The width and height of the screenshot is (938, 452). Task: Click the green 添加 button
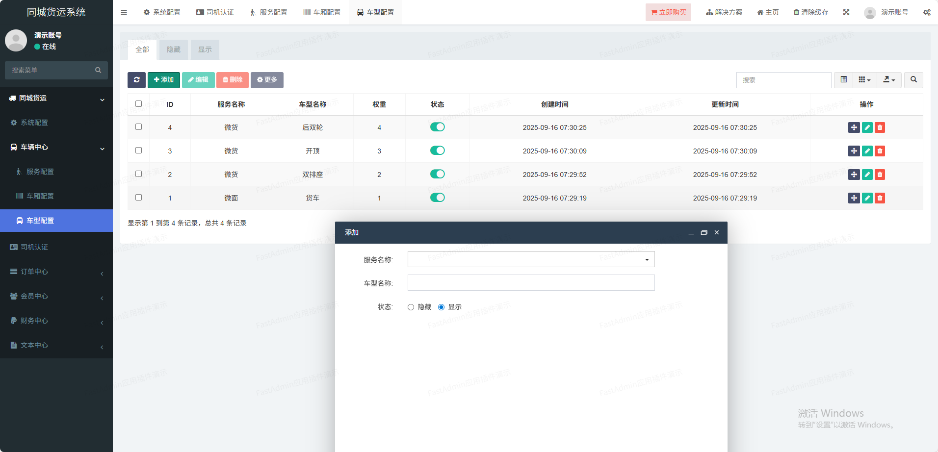[x=164, y=80]
